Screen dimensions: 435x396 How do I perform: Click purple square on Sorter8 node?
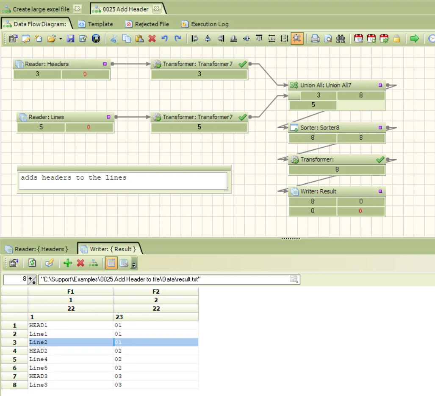pos(380,128)
